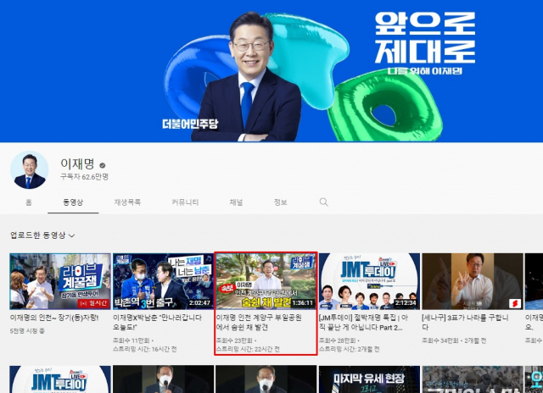Click title [세나구] 3표가 나라를 구합니다

[465, 322]
